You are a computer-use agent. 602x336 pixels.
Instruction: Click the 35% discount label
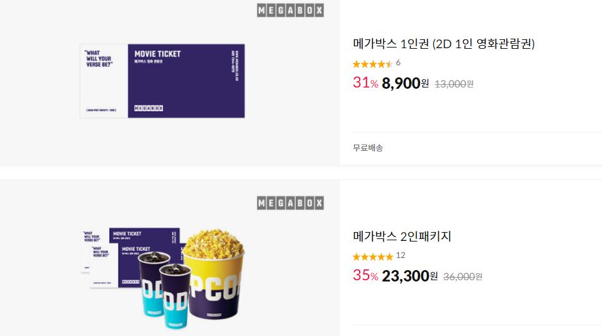coord(365,275)
